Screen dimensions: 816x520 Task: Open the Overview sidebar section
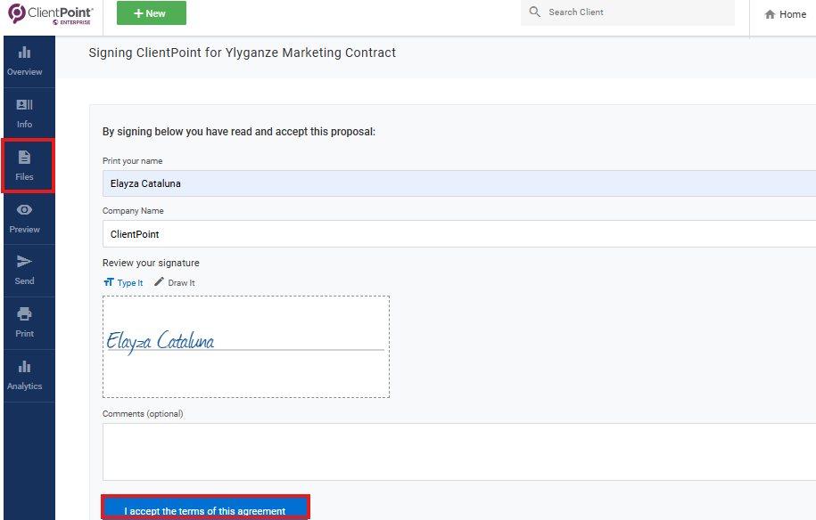tap(25, 61)
